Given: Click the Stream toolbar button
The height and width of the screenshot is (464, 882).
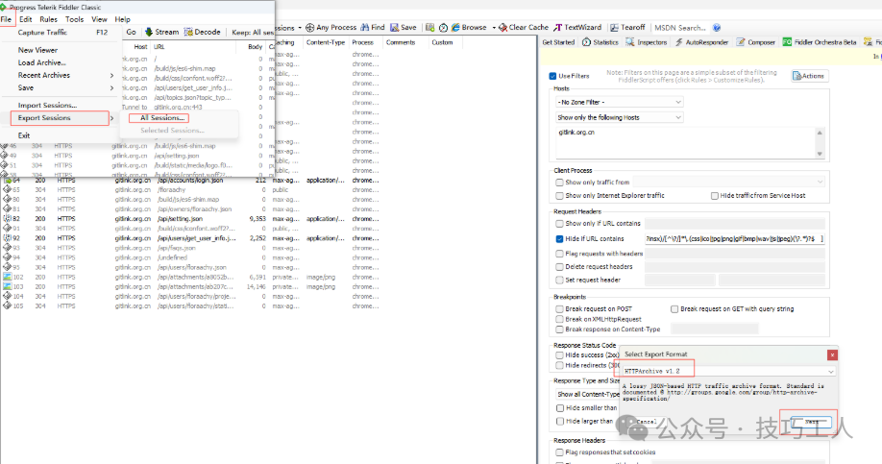Looking at the screenshot, I should [161, 32].
